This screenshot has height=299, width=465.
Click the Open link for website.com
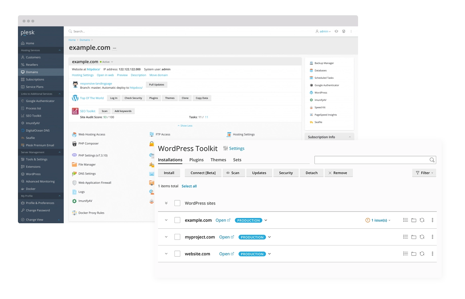(x=226, y=254)
